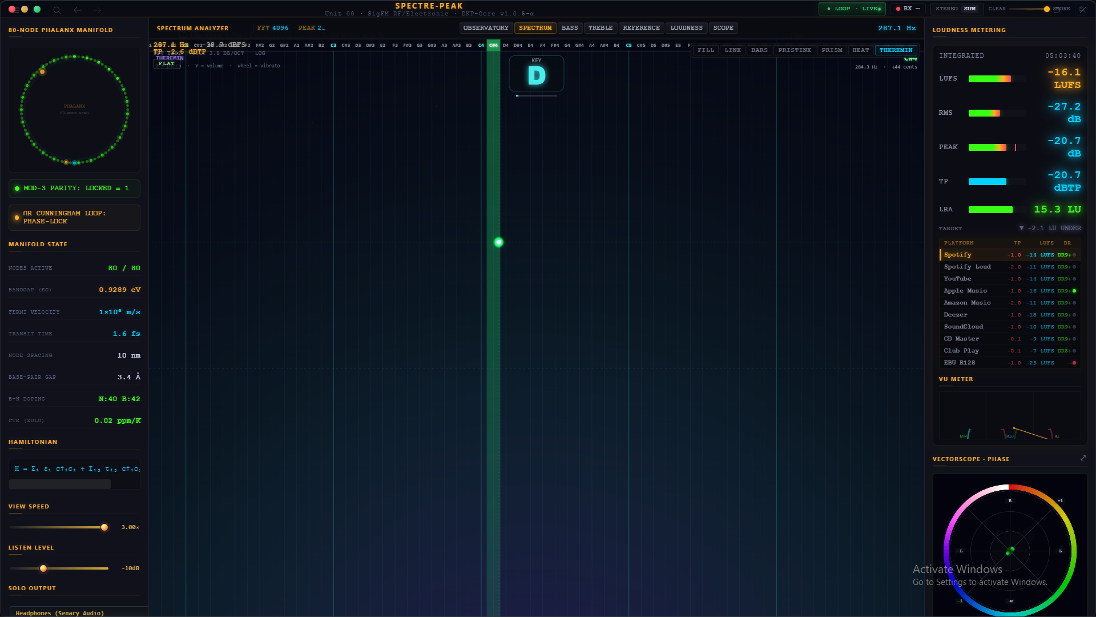Viewport: 1096px width, 617px height.
Task: Select the CD Master platform row
Action: [x=1010, y=339]
